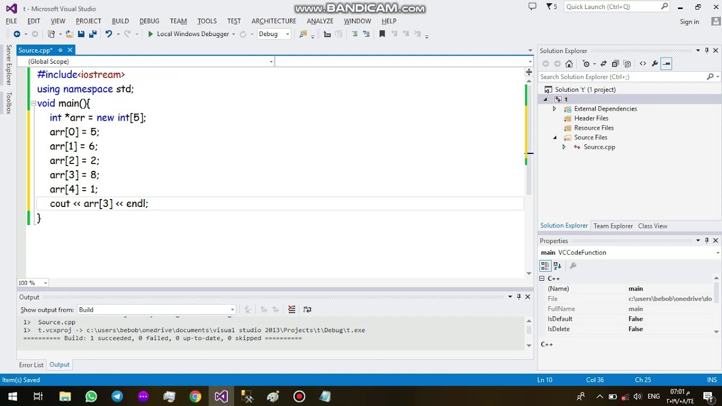
Task: Pin the Source.cpp tab
Action: point(60,50)
